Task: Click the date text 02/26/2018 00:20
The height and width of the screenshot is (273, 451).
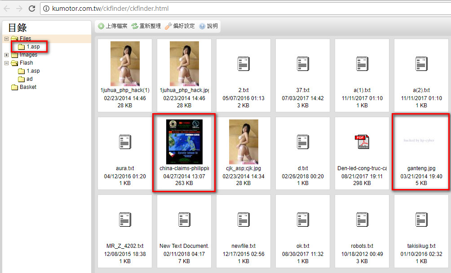Action: (x=303, y=176)
